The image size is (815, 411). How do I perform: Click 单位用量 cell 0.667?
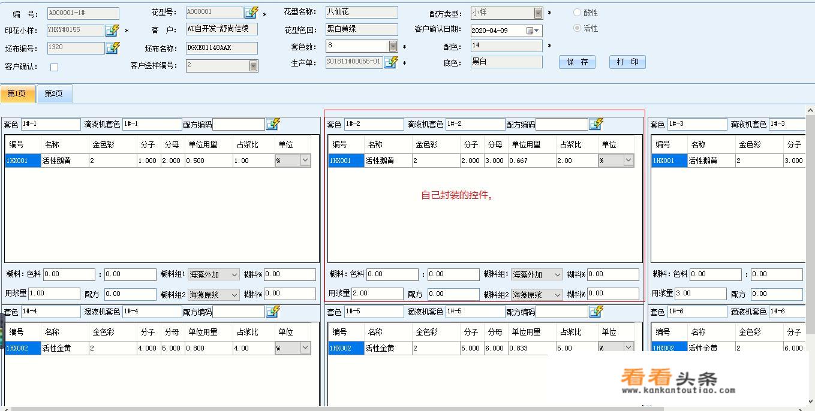point(532,161)
